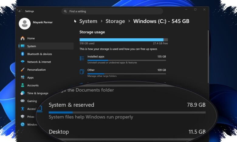This screenshot has height=142, width=237.
Task: Click the System monitor icon
Action: (23, 46)
